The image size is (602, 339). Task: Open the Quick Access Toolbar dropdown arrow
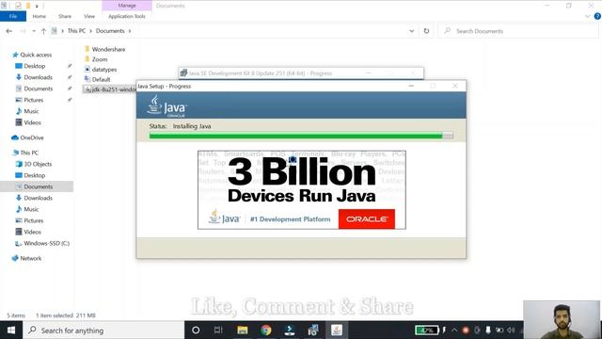(37, 6)
